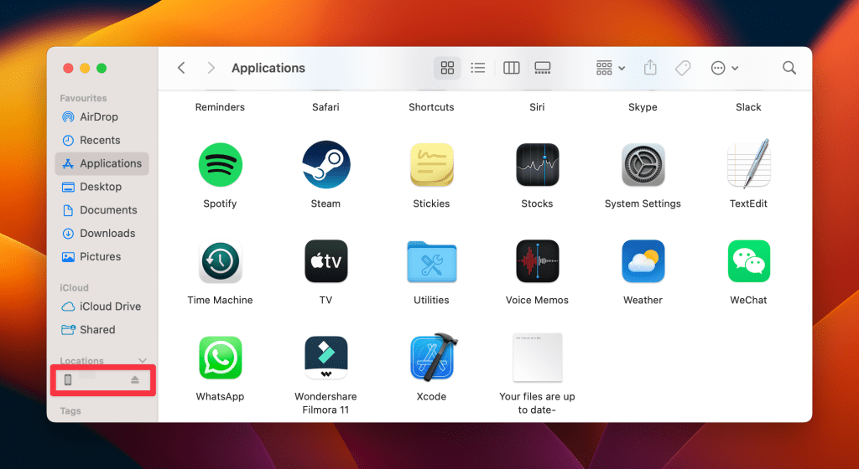The width and height of the screenshot is (859, 469).
Task: Open the Xcode app icon
Action: tap(432, 358)
